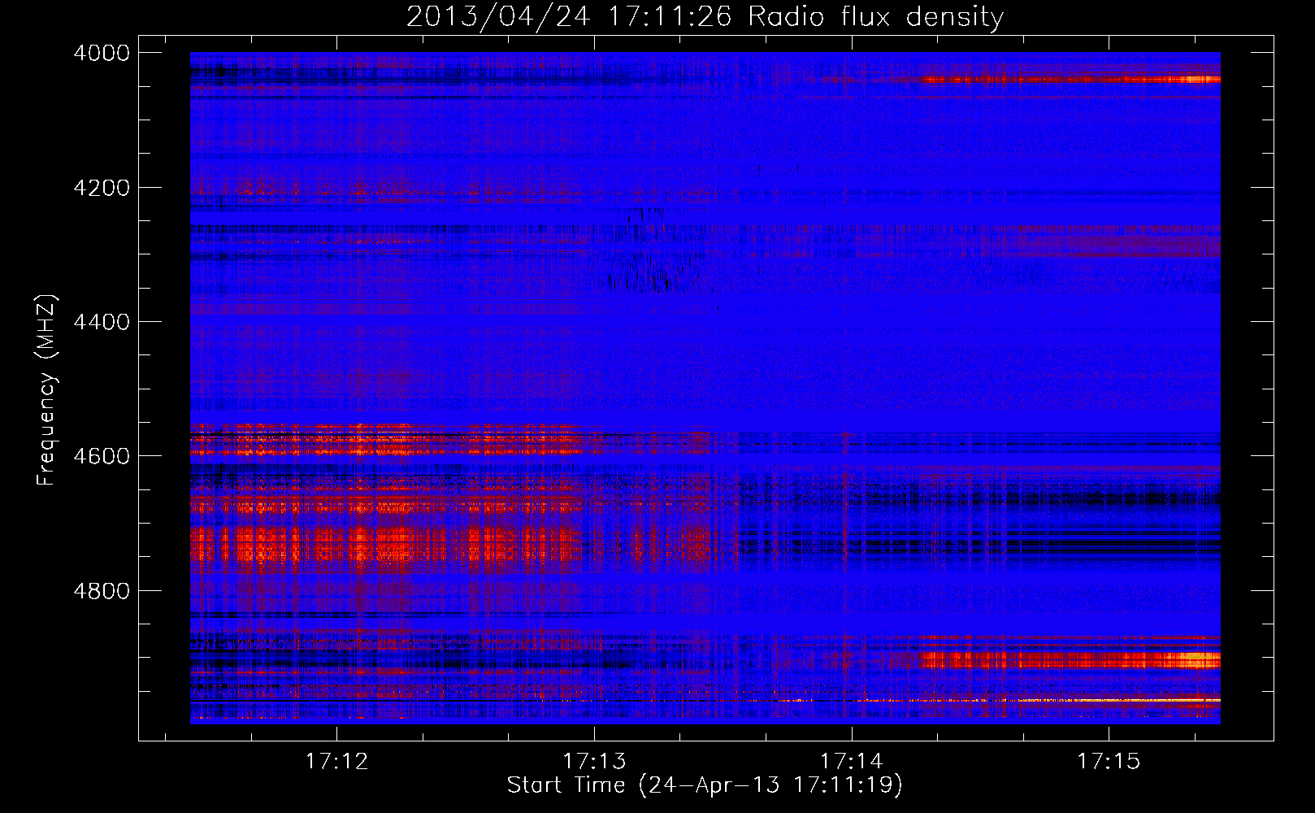Click the "Frequency (MHZ)" axis label
1315x813 pixels.
[47, 390]
